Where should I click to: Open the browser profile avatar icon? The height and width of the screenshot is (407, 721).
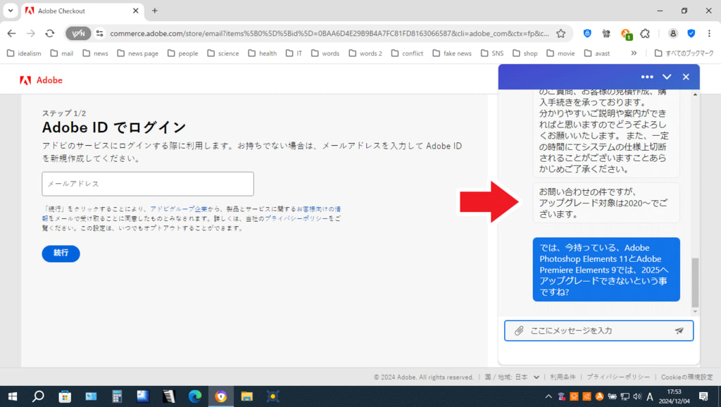tap(672, 33)
